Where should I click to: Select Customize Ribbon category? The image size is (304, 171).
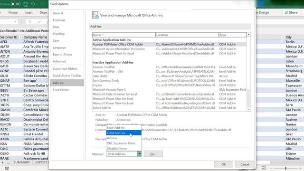pos(67,68)
